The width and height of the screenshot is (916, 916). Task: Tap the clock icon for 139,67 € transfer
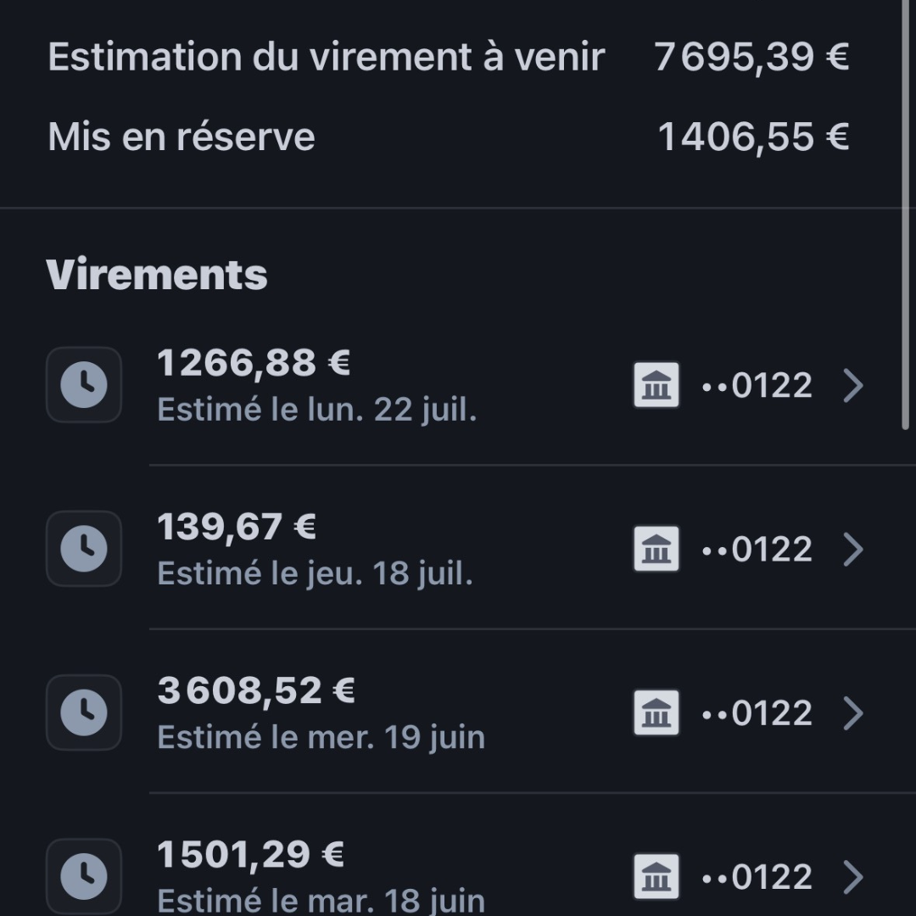coord(84,549)
